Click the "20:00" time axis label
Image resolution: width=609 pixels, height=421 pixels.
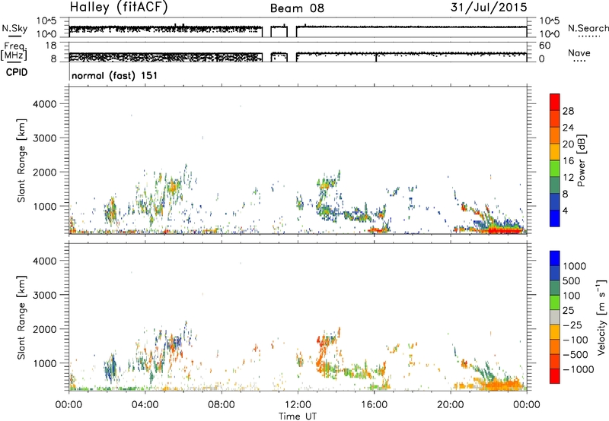click(x=451, y=405)
